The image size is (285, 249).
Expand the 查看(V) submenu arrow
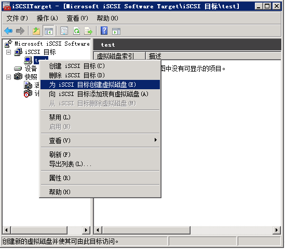pos(155,140)
